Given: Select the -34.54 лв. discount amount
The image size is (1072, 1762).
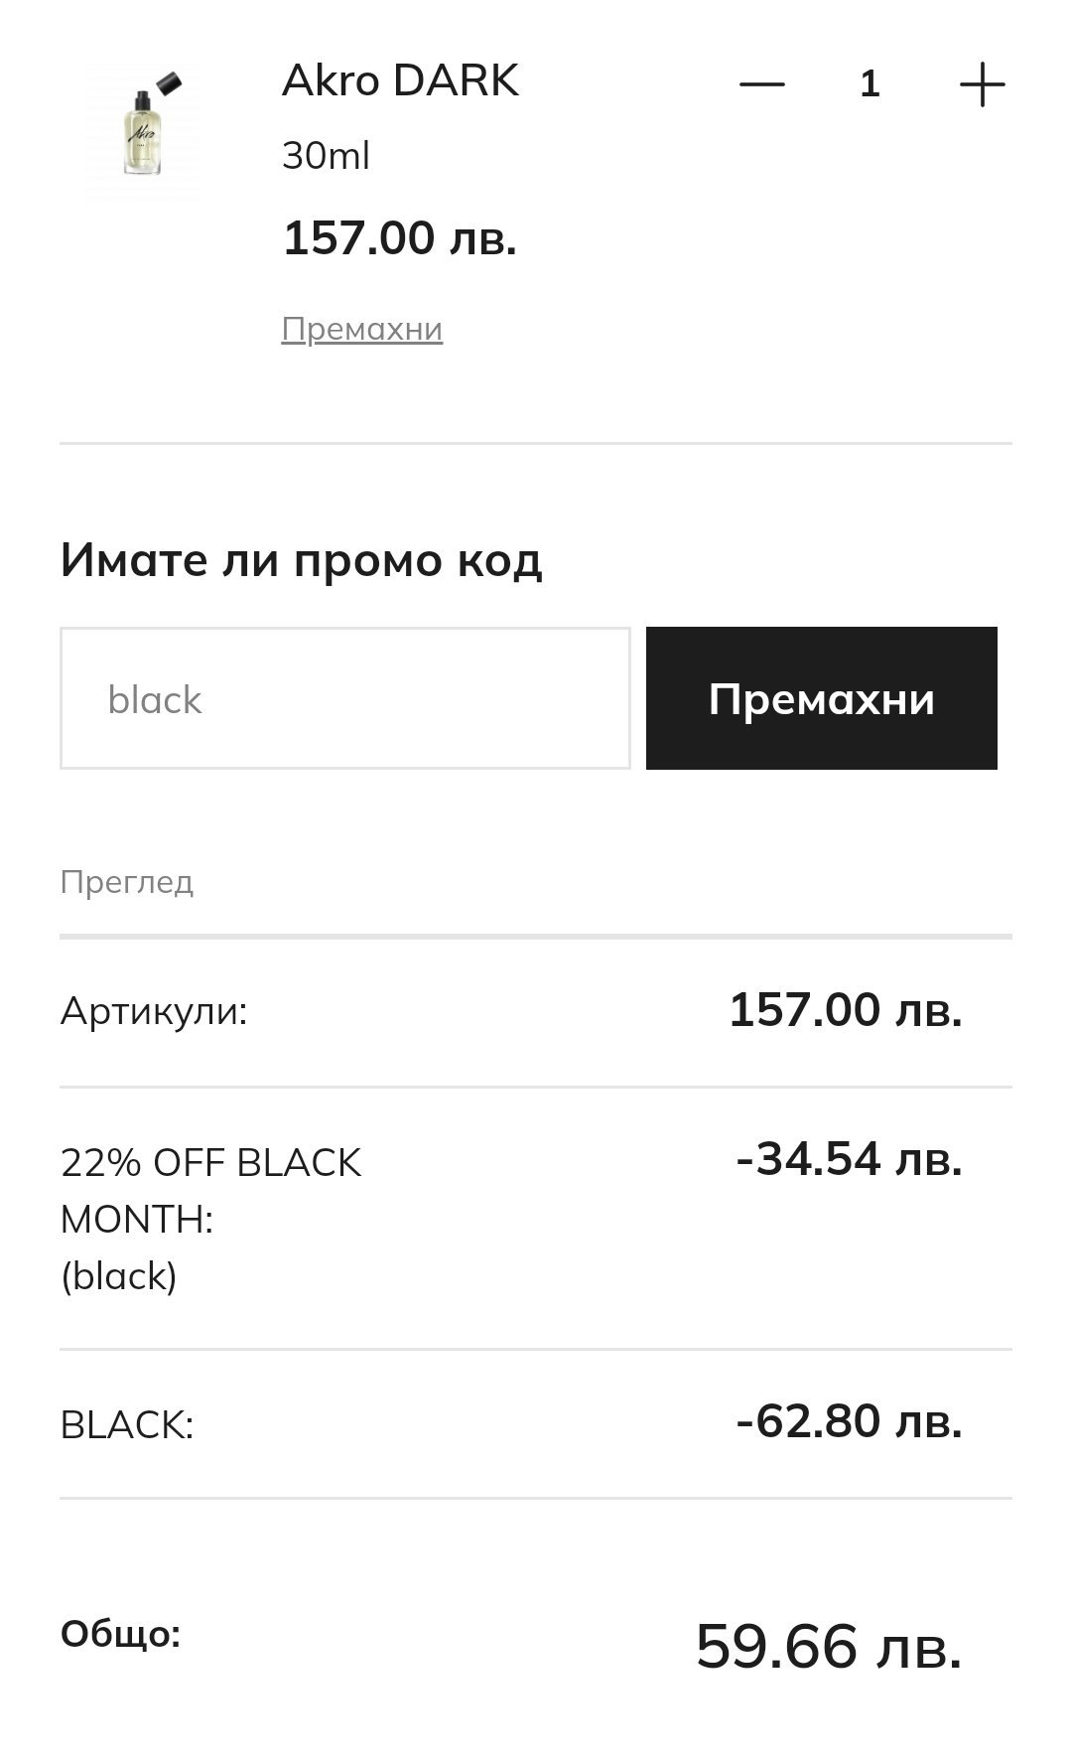Looking at the screenshot, I should click(849, 1159).
